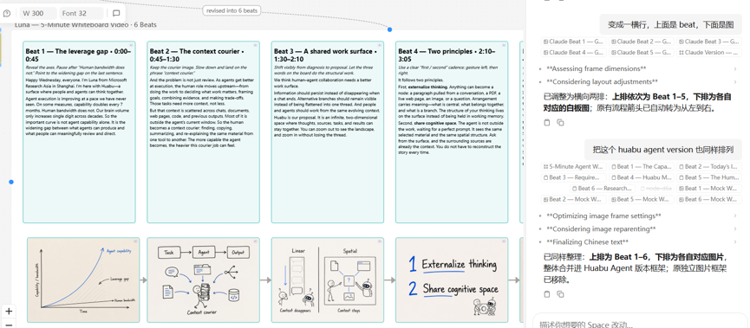The height and width of the screenshot is (328, 750).
Task: Open the Claude Version frame chip
Action: (709, 53)
